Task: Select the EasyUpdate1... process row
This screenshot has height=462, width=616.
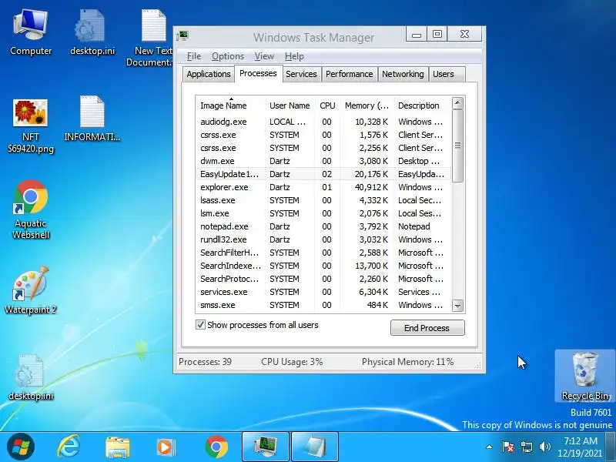Action: [323, 174]
